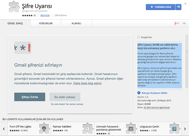Click the Şifre Uyarısı extension puzzle icon
Viewport: 189px width, 136px height.
click(x=14, y=7)
